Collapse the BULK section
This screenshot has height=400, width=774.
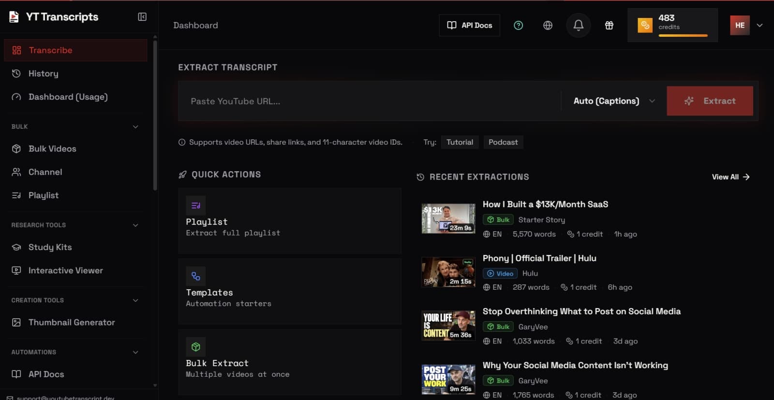(135, 127)
